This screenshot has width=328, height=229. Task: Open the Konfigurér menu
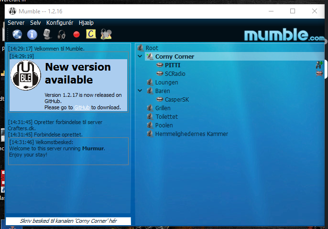point(60,23)
